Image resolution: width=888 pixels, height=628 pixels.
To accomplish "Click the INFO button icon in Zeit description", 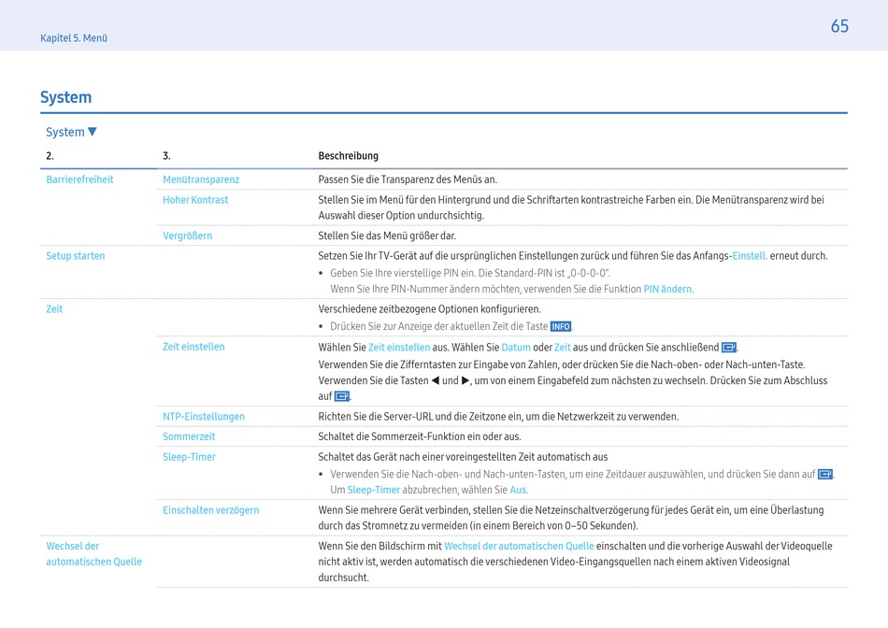I will pos(560,327).
